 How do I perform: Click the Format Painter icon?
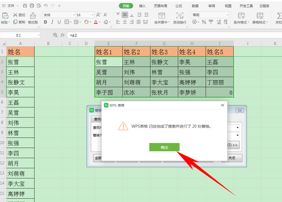33,18
